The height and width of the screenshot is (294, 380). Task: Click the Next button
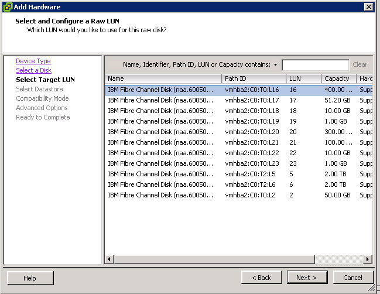tap(307, 278)
